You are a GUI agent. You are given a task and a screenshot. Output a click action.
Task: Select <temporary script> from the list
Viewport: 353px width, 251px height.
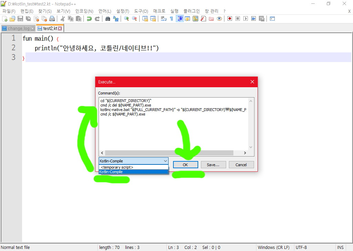[133, 167]
